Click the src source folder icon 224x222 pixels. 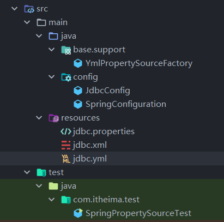[29, 9]
